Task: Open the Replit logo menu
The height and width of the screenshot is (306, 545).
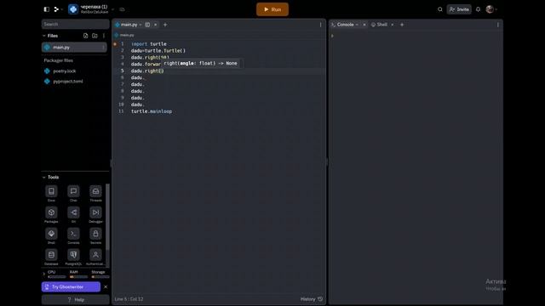Action: coord(56,9)
